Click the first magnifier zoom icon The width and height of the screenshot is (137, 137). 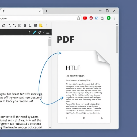click(9, 25)
